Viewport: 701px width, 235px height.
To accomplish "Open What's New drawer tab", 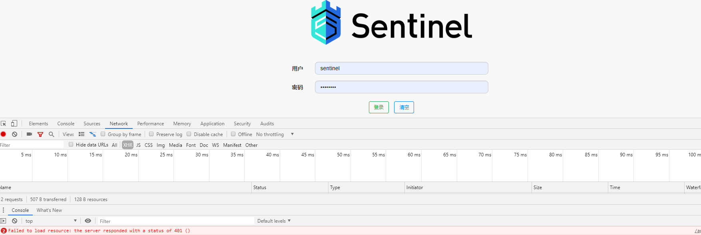I will tap(49, 210).
